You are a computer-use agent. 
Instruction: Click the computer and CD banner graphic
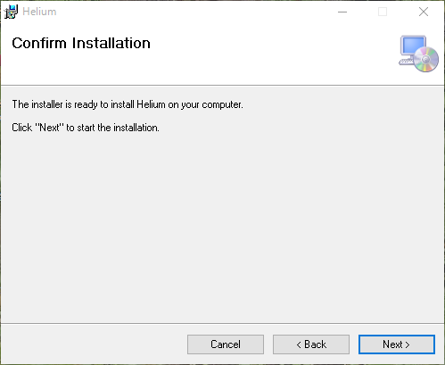pyautogui.click(x=418, y=54)
